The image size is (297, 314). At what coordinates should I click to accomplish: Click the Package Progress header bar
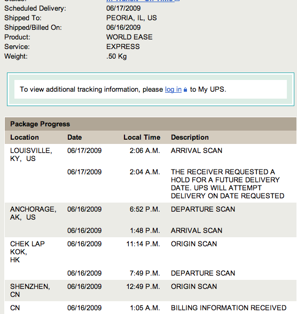pyautogui.click(x=151, y=124)
